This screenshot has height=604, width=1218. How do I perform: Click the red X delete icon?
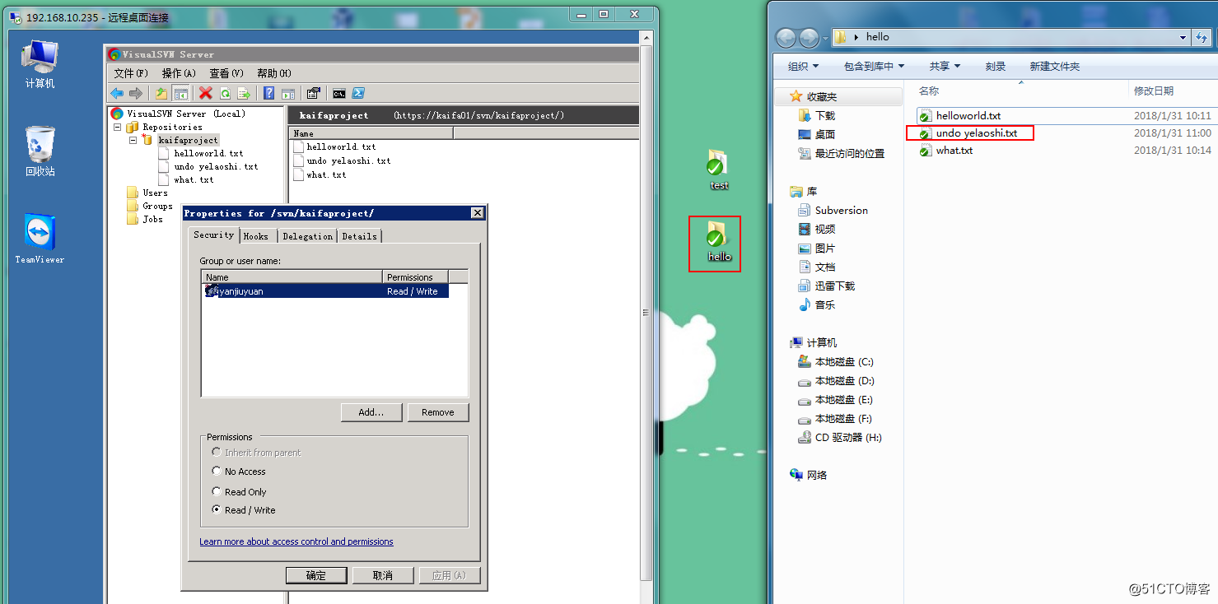point(205,93)
